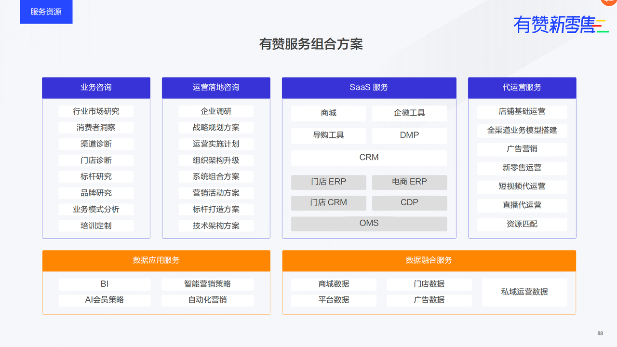The height and width of the screenshot is (347, 617).
Task: Click the 导购工具 box
Action: pyautogui.click(x=328, y=135)
